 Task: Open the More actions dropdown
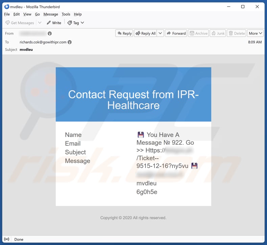(255, 33)
